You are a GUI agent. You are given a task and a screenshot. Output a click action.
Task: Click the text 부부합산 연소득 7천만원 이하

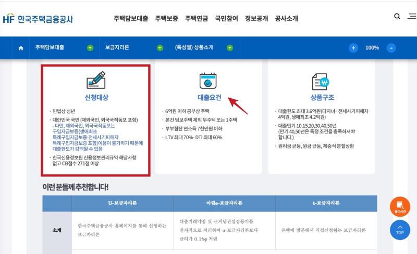click(193, 129)
